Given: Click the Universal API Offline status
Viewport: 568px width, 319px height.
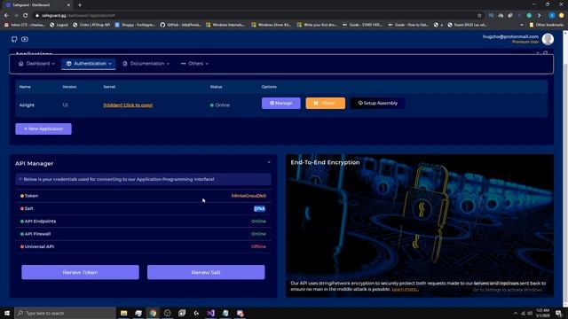Looking at the screenshot, I should (258, 246).
